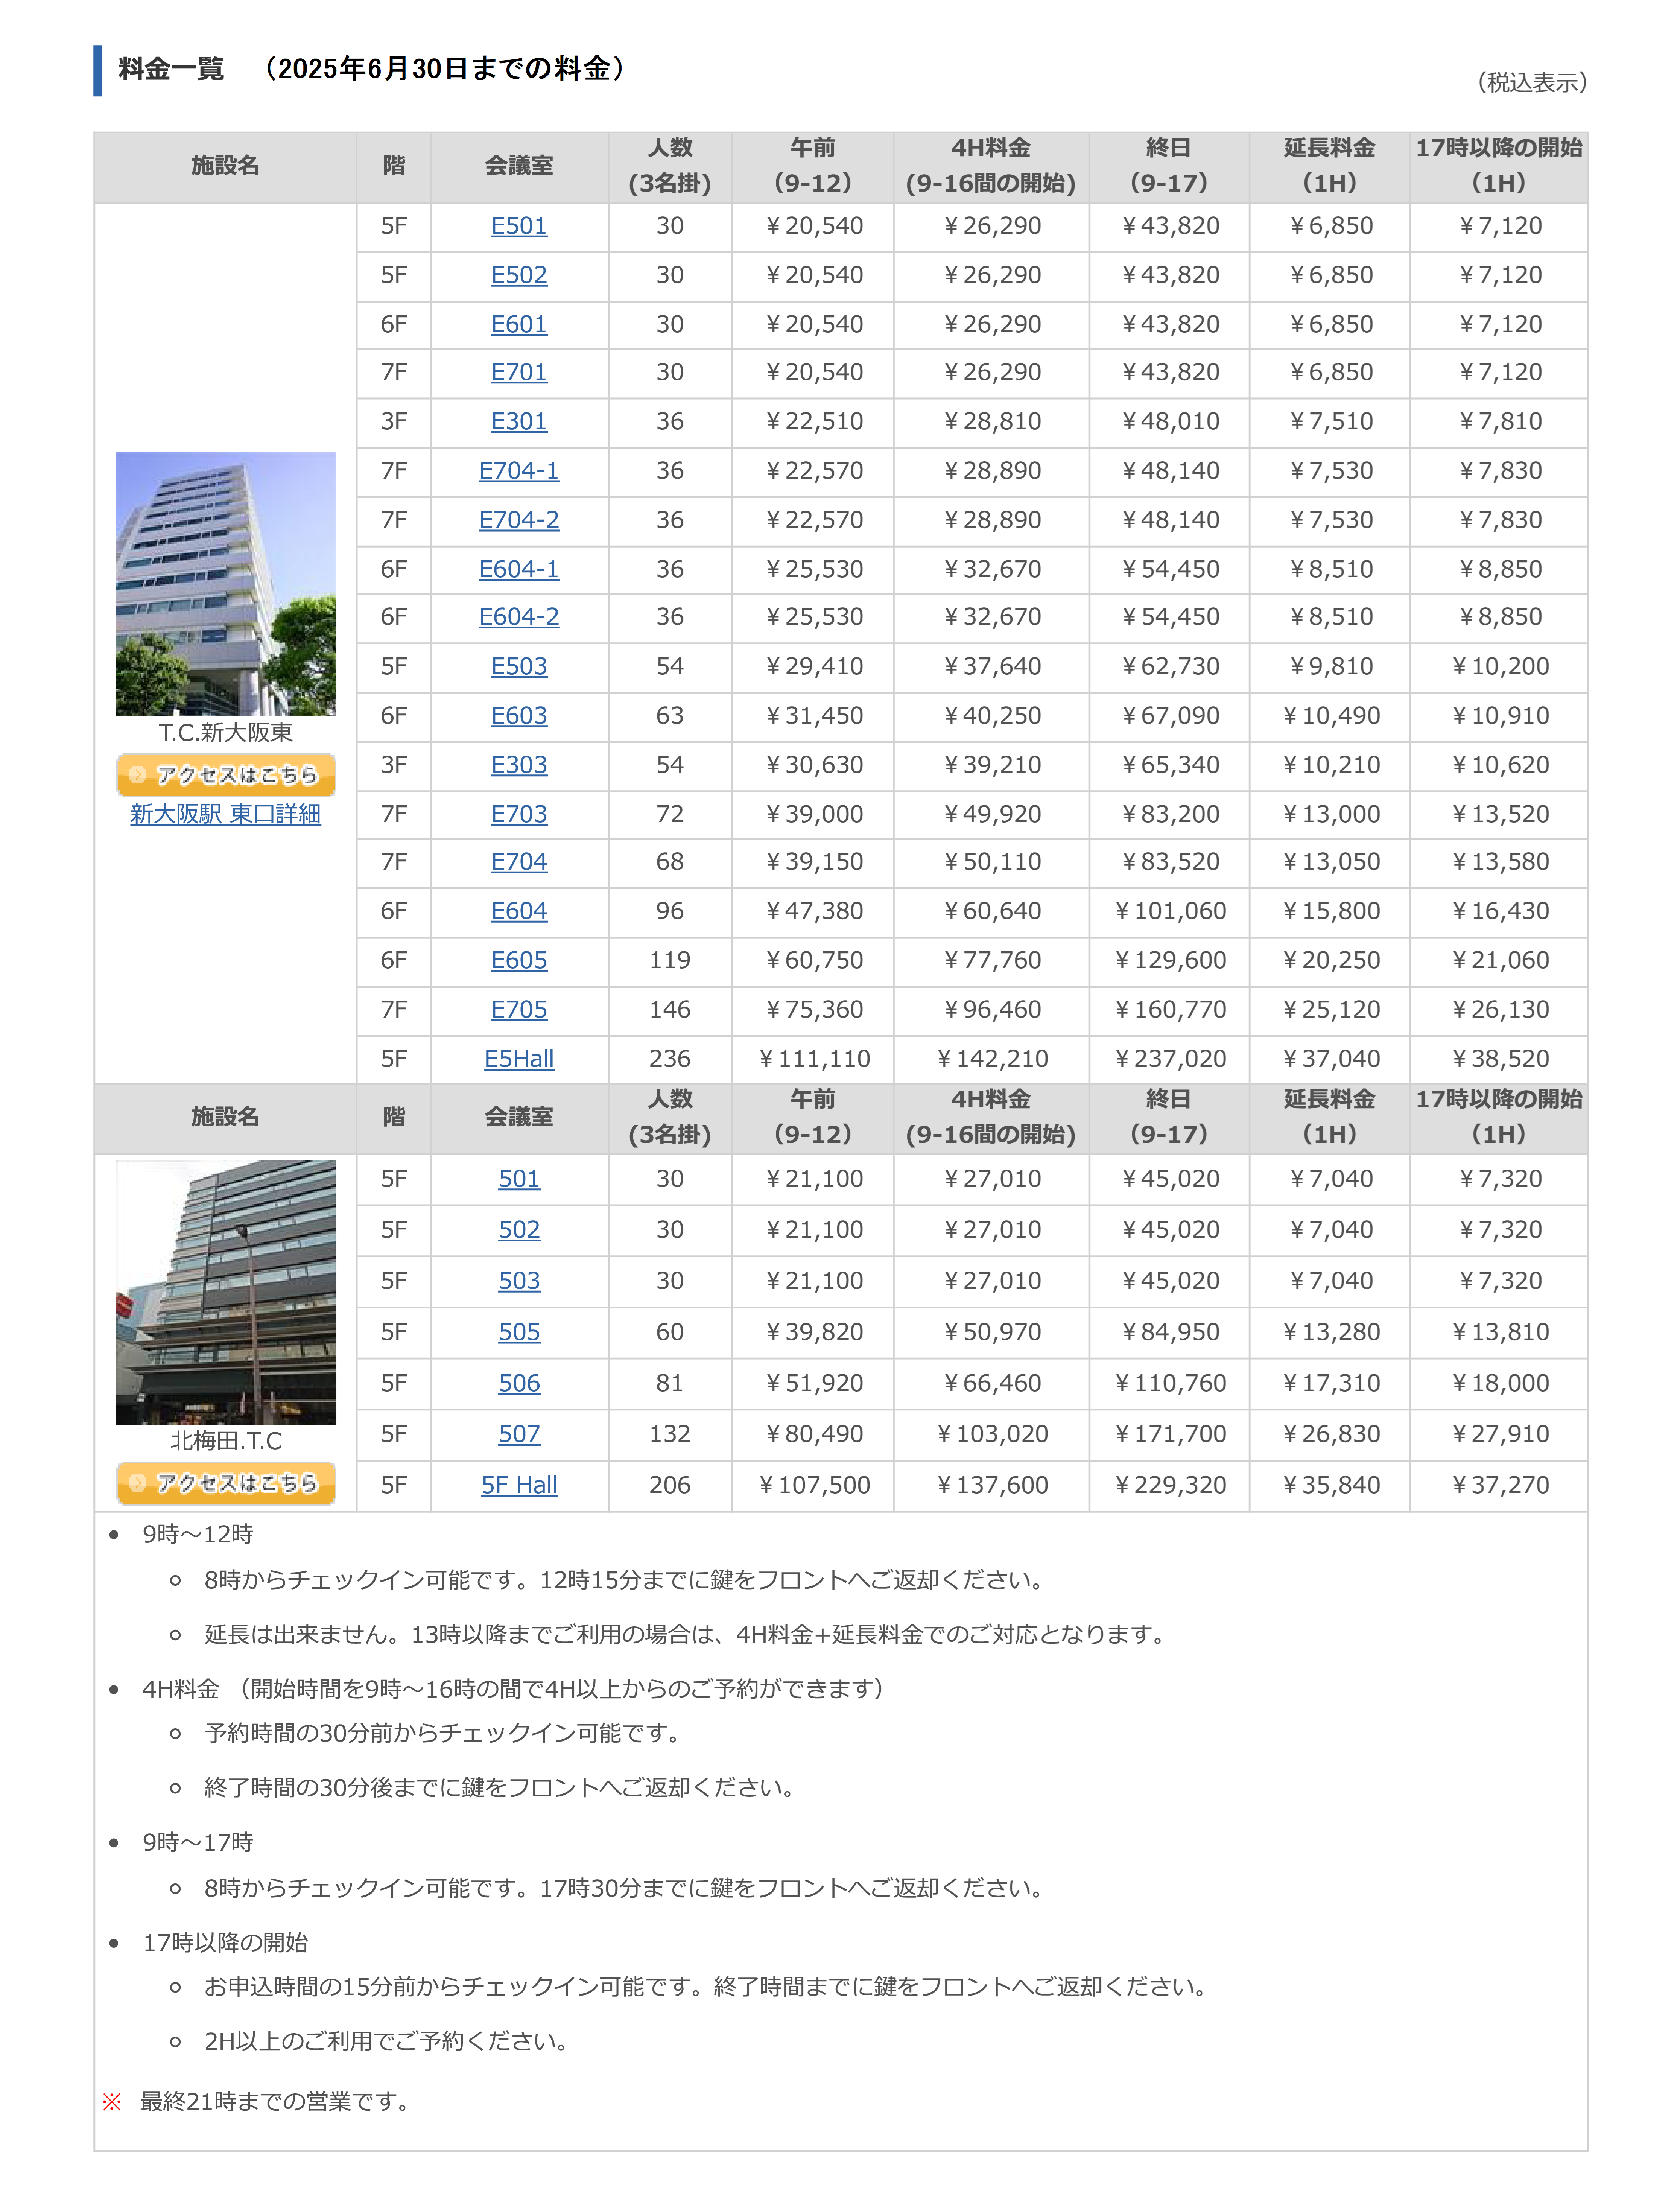Open the 5F Hall room link
The width and height of the screenshot is (1680, 2201).
519,1485
